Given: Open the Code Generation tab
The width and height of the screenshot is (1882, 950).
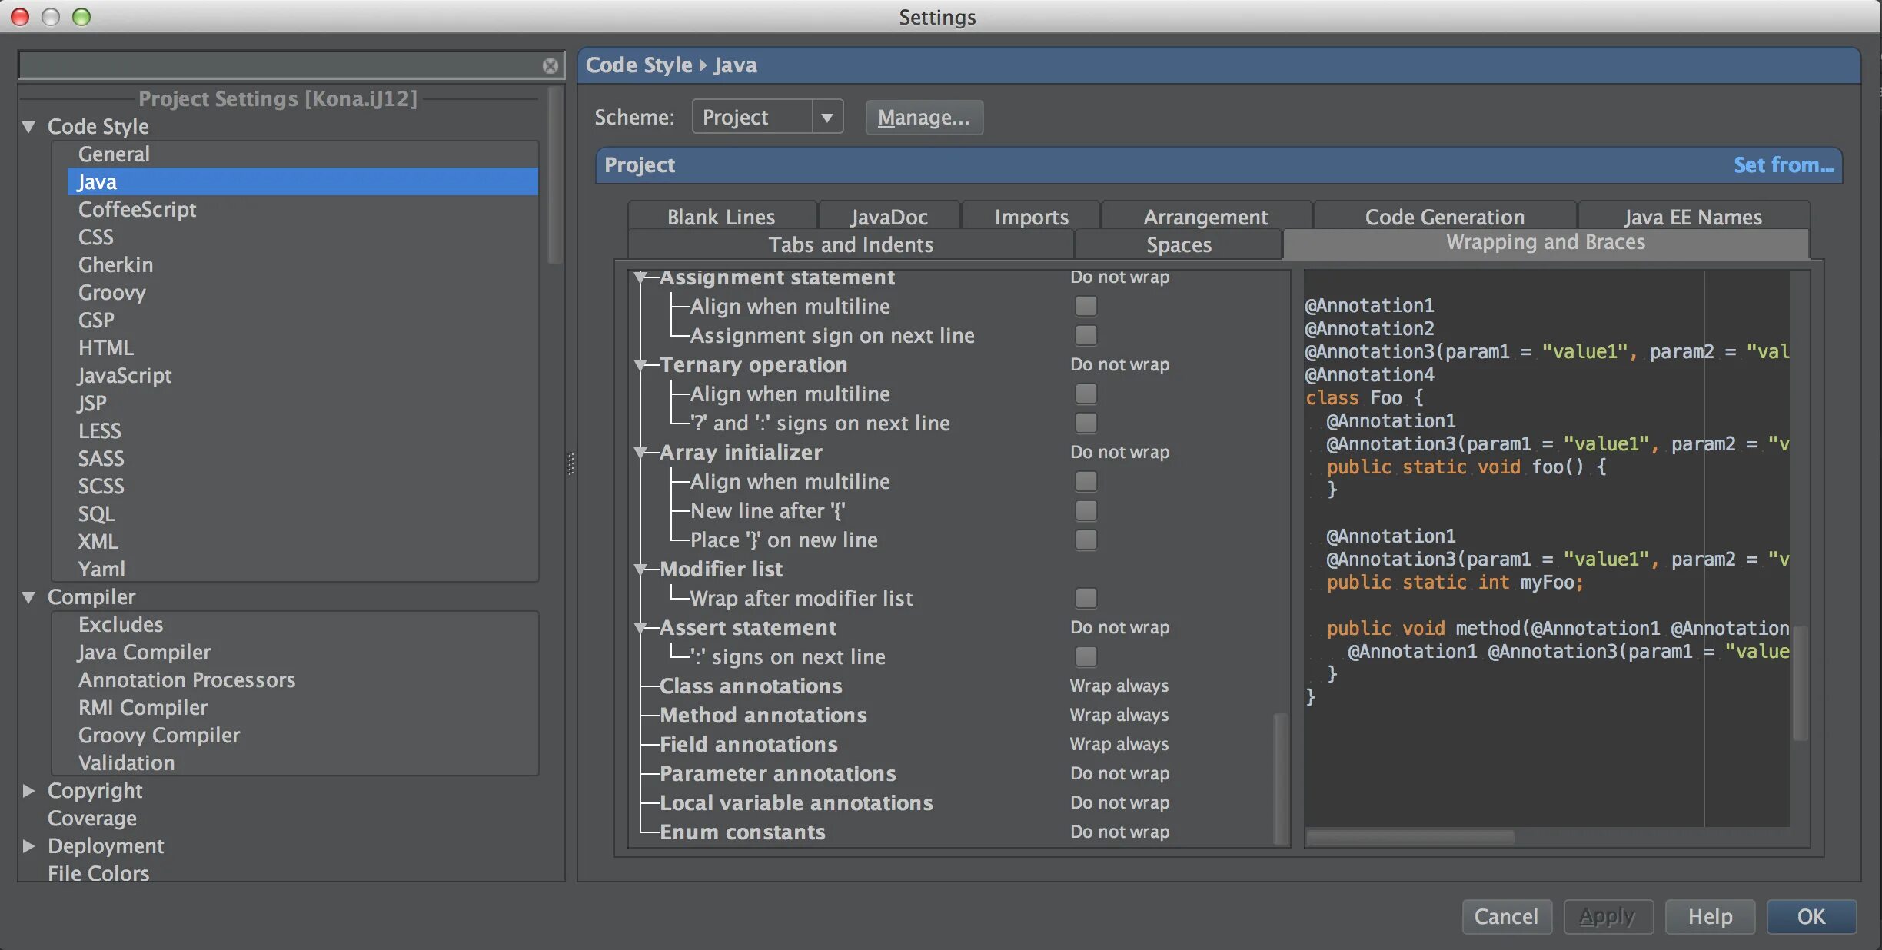Looking at the screenshot, I should [1444, 218].
